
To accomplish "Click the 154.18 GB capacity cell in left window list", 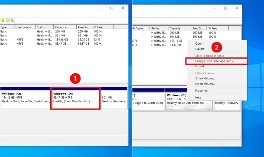I will coord(62,40).
